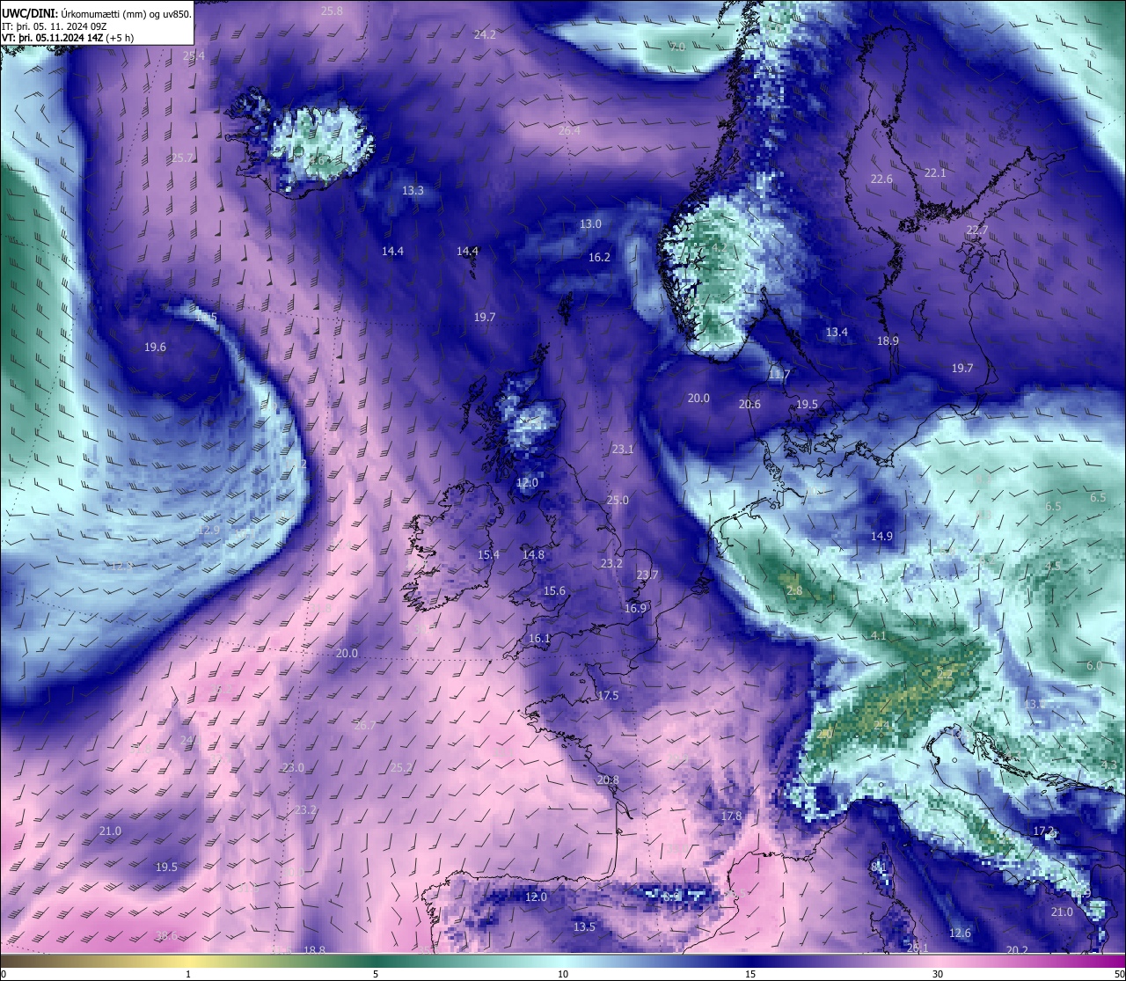Click the colorbar tick label "15"
The height and width of the screenshot is (981, 1126).
750,974
